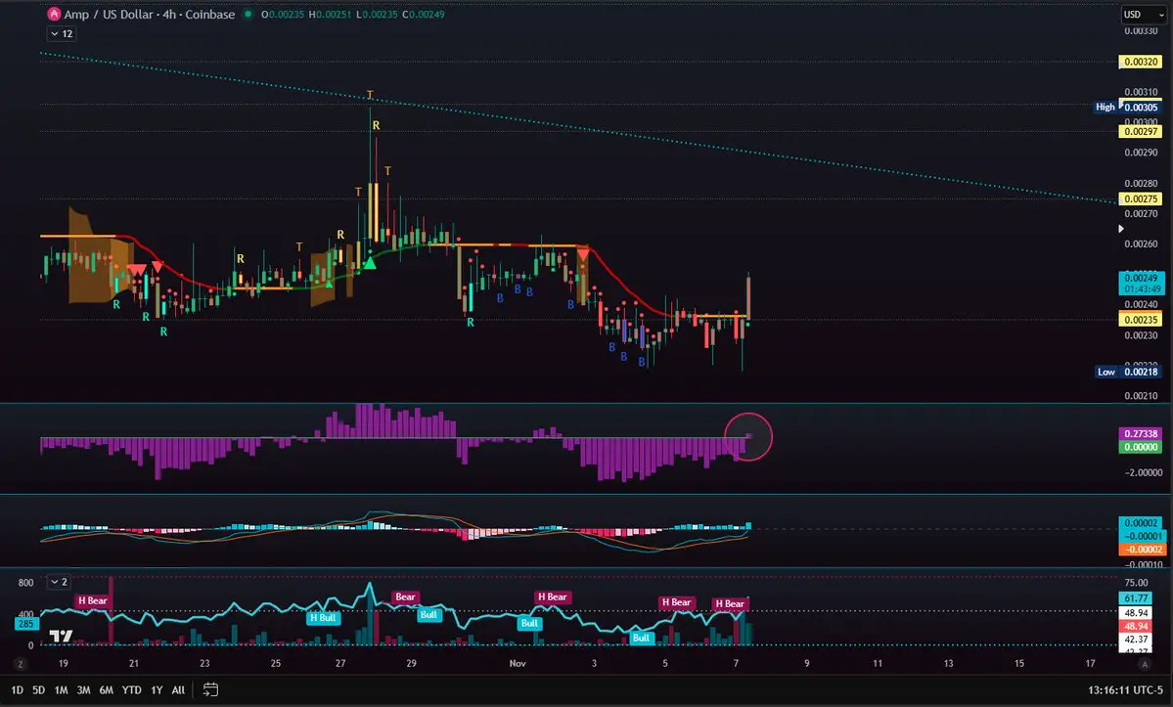
Task: Select the 5D date range
Action: 39,689
